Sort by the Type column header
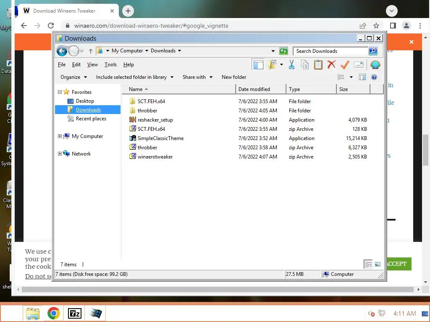 311,89
